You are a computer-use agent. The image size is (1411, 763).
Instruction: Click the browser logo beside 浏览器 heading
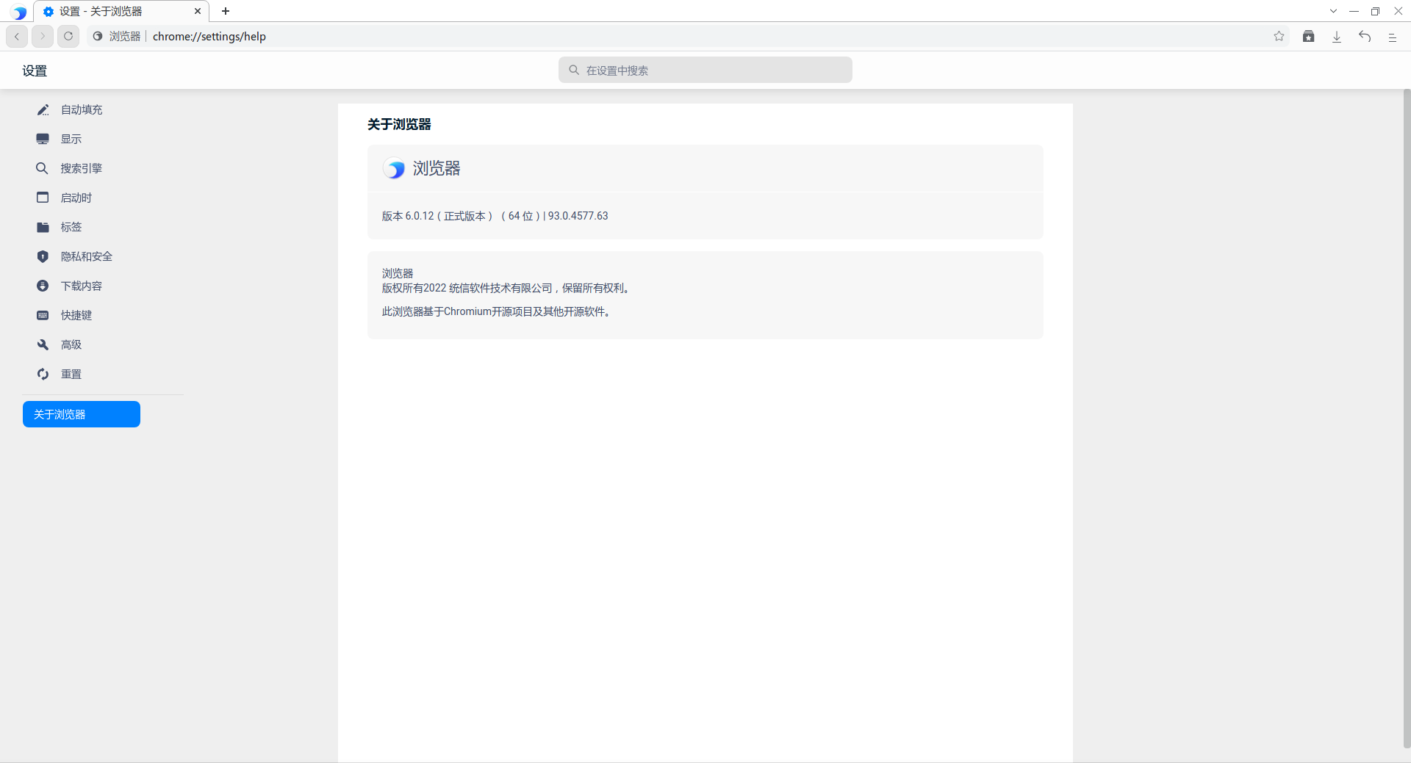click(394, 169)
